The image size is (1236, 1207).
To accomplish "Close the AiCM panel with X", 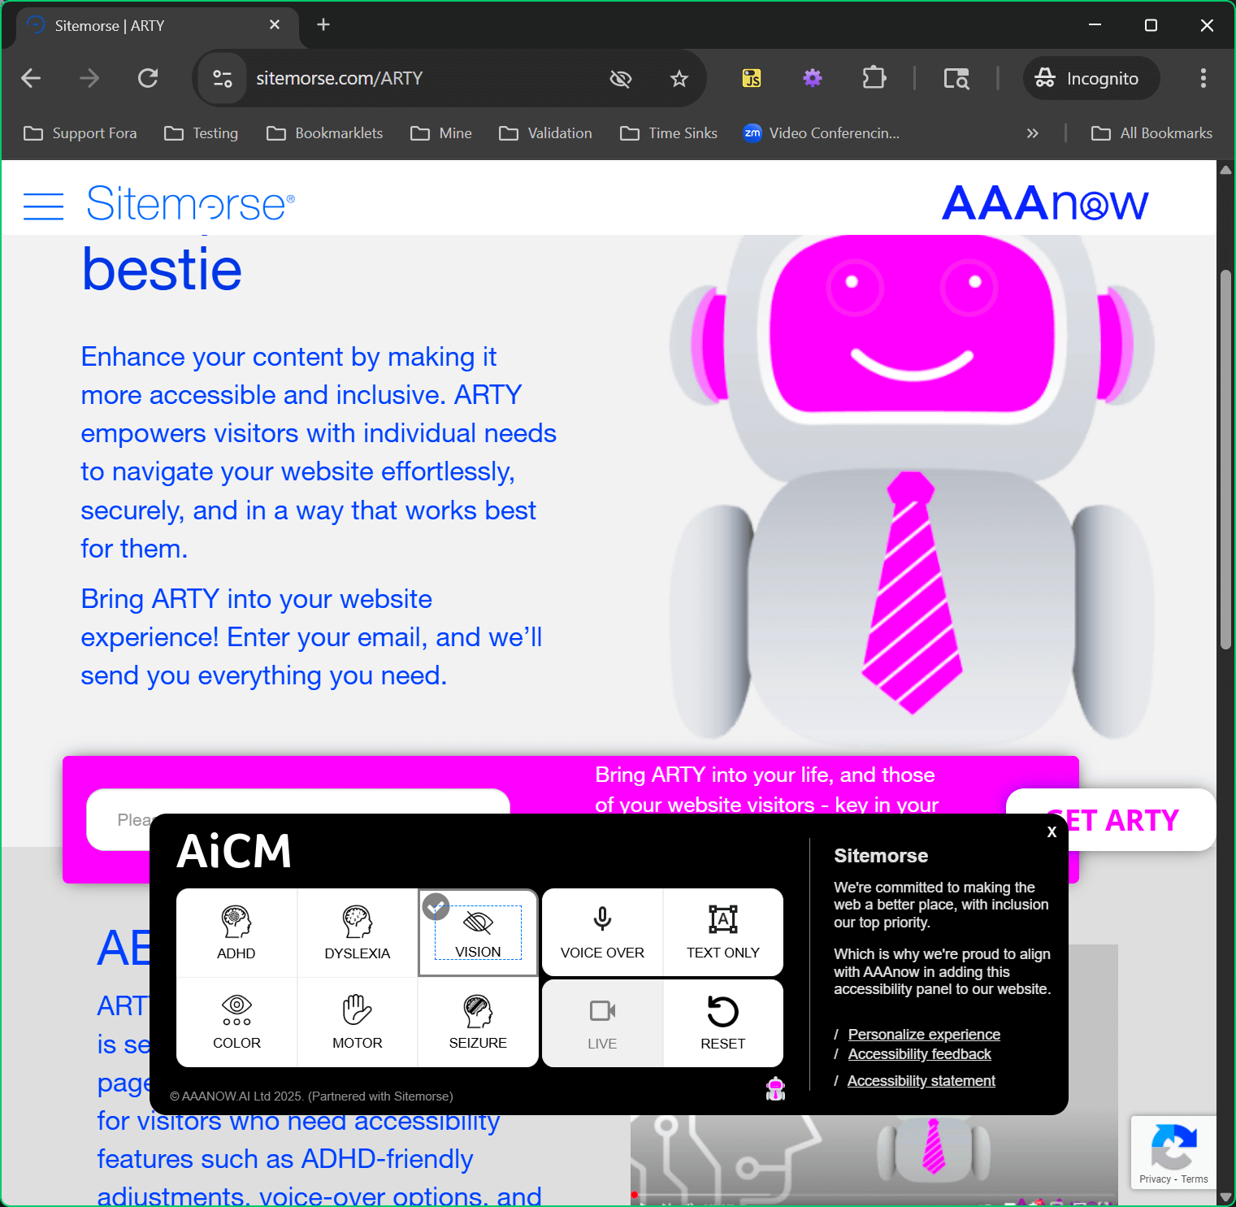I will click(x=1052, y=831).
